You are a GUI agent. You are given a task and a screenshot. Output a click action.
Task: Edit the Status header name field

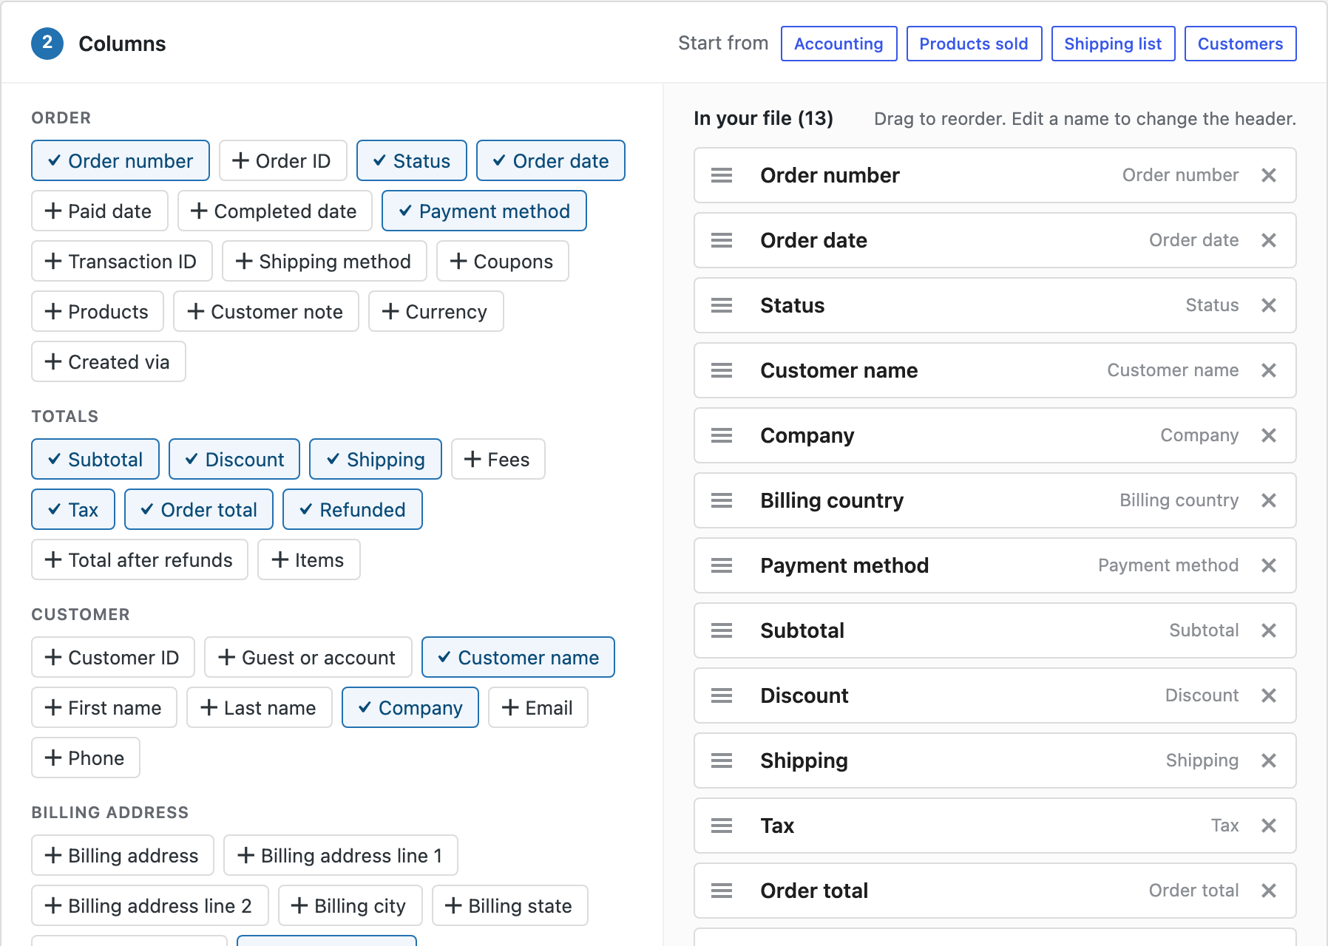pos(793,305)
